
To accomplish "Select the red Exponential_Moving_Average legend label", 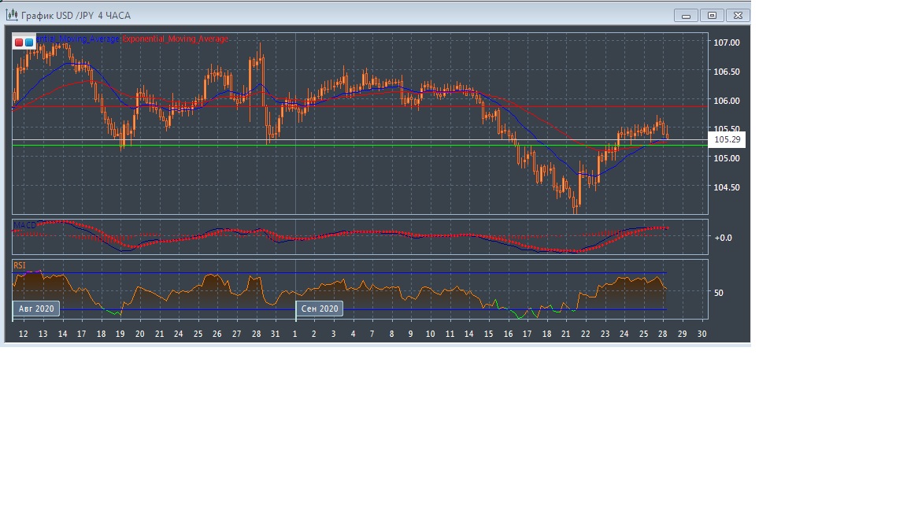I will [175, 39].
